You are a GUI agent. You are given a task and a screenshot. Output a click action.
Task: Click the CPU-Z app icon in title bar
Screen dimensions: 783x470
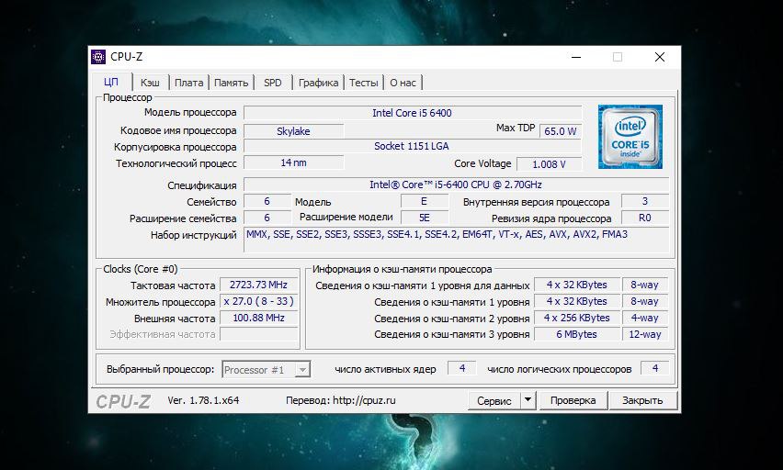[x=98, y=57]
